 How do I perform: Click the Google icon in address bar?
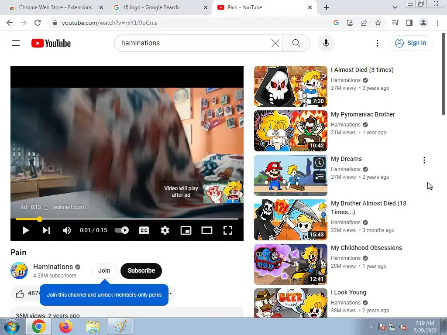point(336,23)
